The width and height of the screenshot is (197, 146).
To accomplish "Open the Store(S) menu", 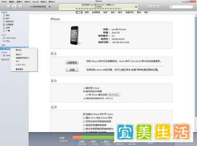I will 35,2.
